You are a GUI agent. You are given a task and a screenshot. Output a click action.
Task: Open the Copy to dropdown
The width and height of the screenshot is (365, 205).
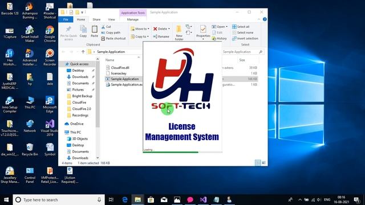click(140, 36)
